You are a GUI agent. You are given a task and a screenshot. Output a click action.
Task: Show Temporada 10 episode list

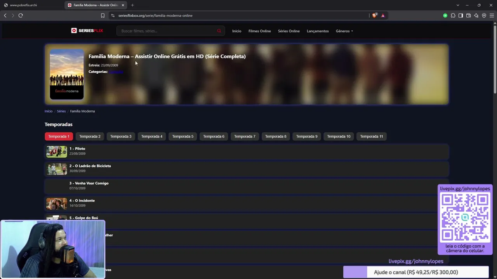click(339, 136)
